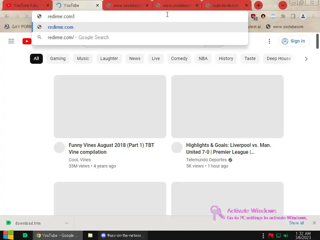Open File Explorer from the taskbar
The image size is (320, 240).
point(90,235)
